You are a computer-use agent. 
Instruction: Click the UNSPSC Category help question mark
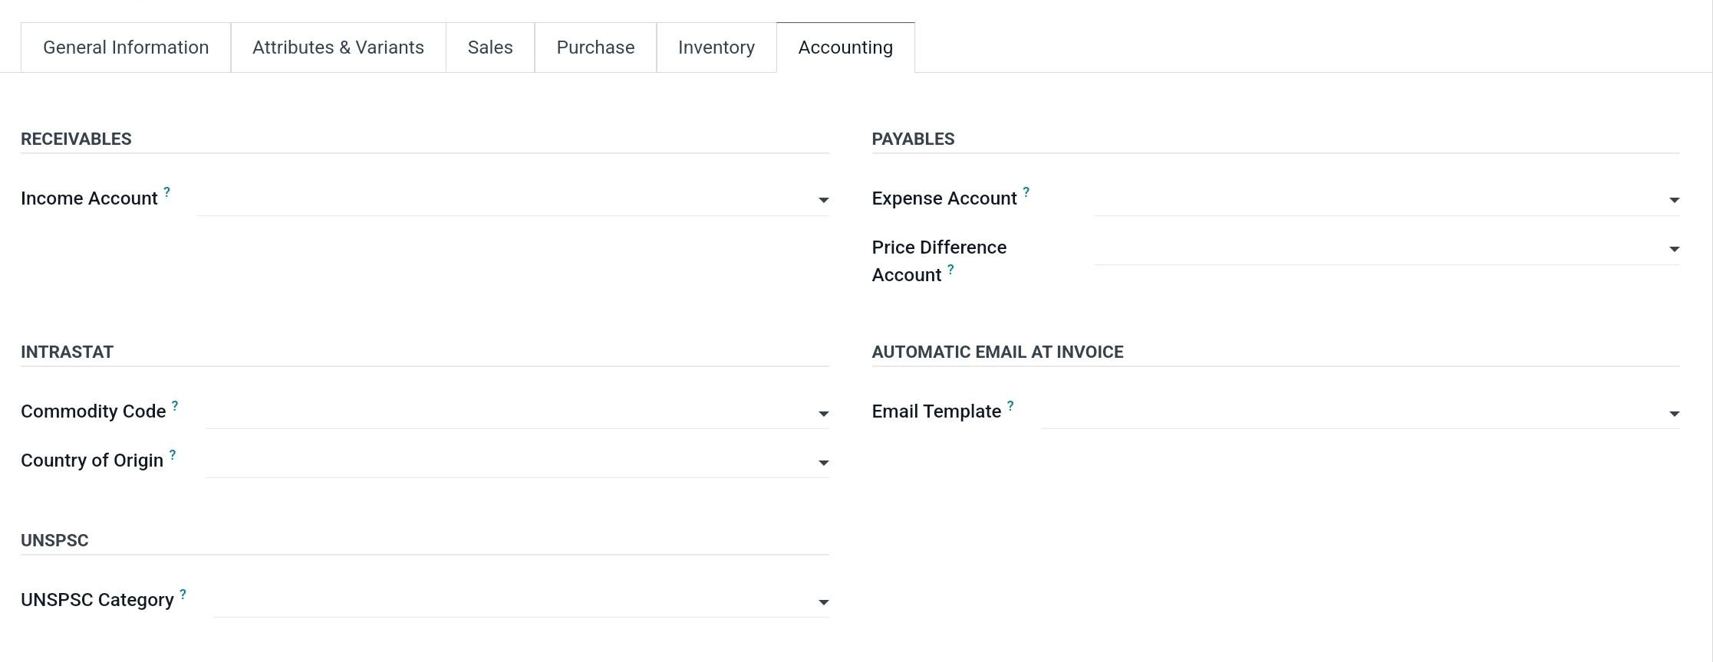(x=183, y=595)
